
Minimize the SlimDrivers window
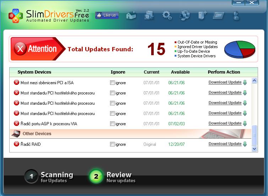239,2
